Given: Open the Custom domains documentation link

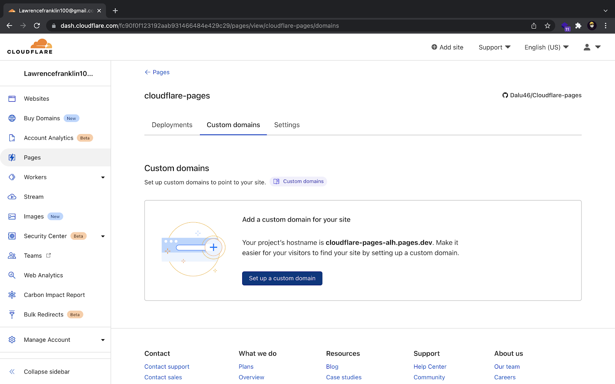Looking at the screenshot, I should click(298, 182).
